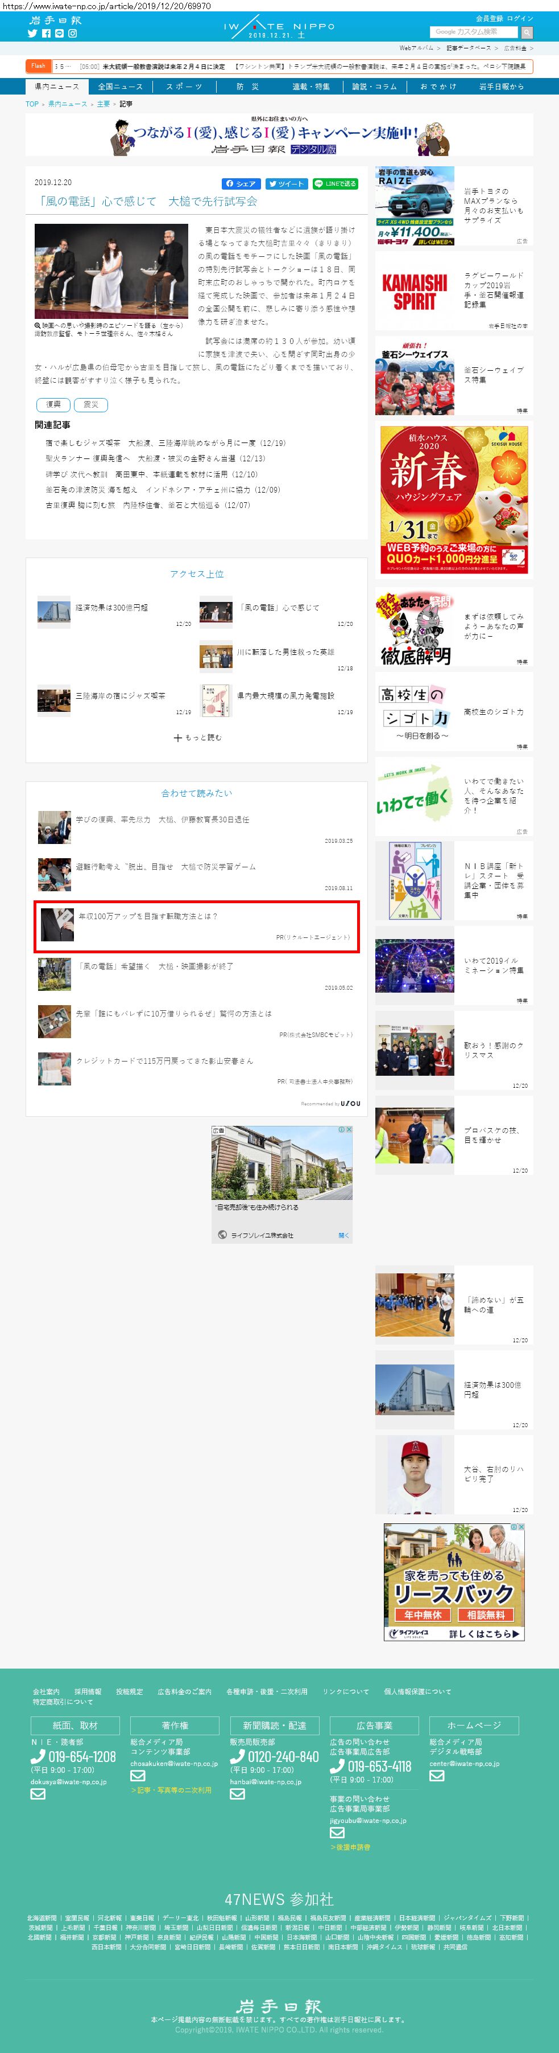Open the Instagram icon in the header

pyautogui.click(x=72, y=34)
